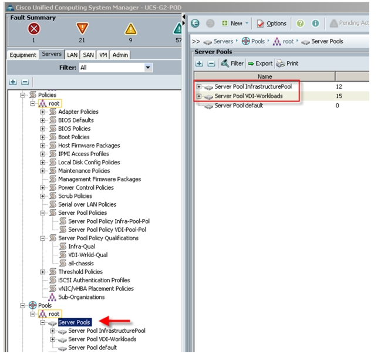Click the Pending Activities button
The width and height of the screenshot is (381, 354).
349,23
